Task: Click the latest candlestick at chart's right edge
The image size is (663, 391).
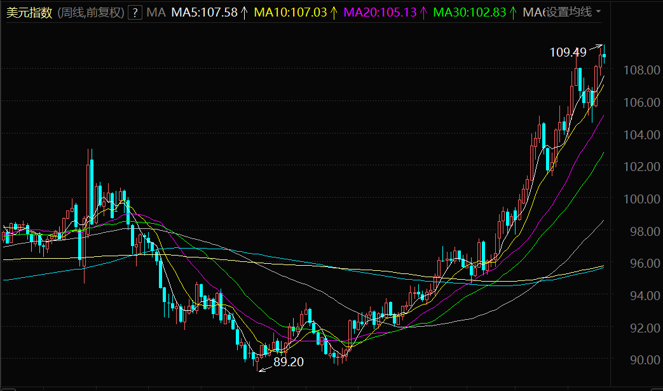Action: click(x=605, y=55)
